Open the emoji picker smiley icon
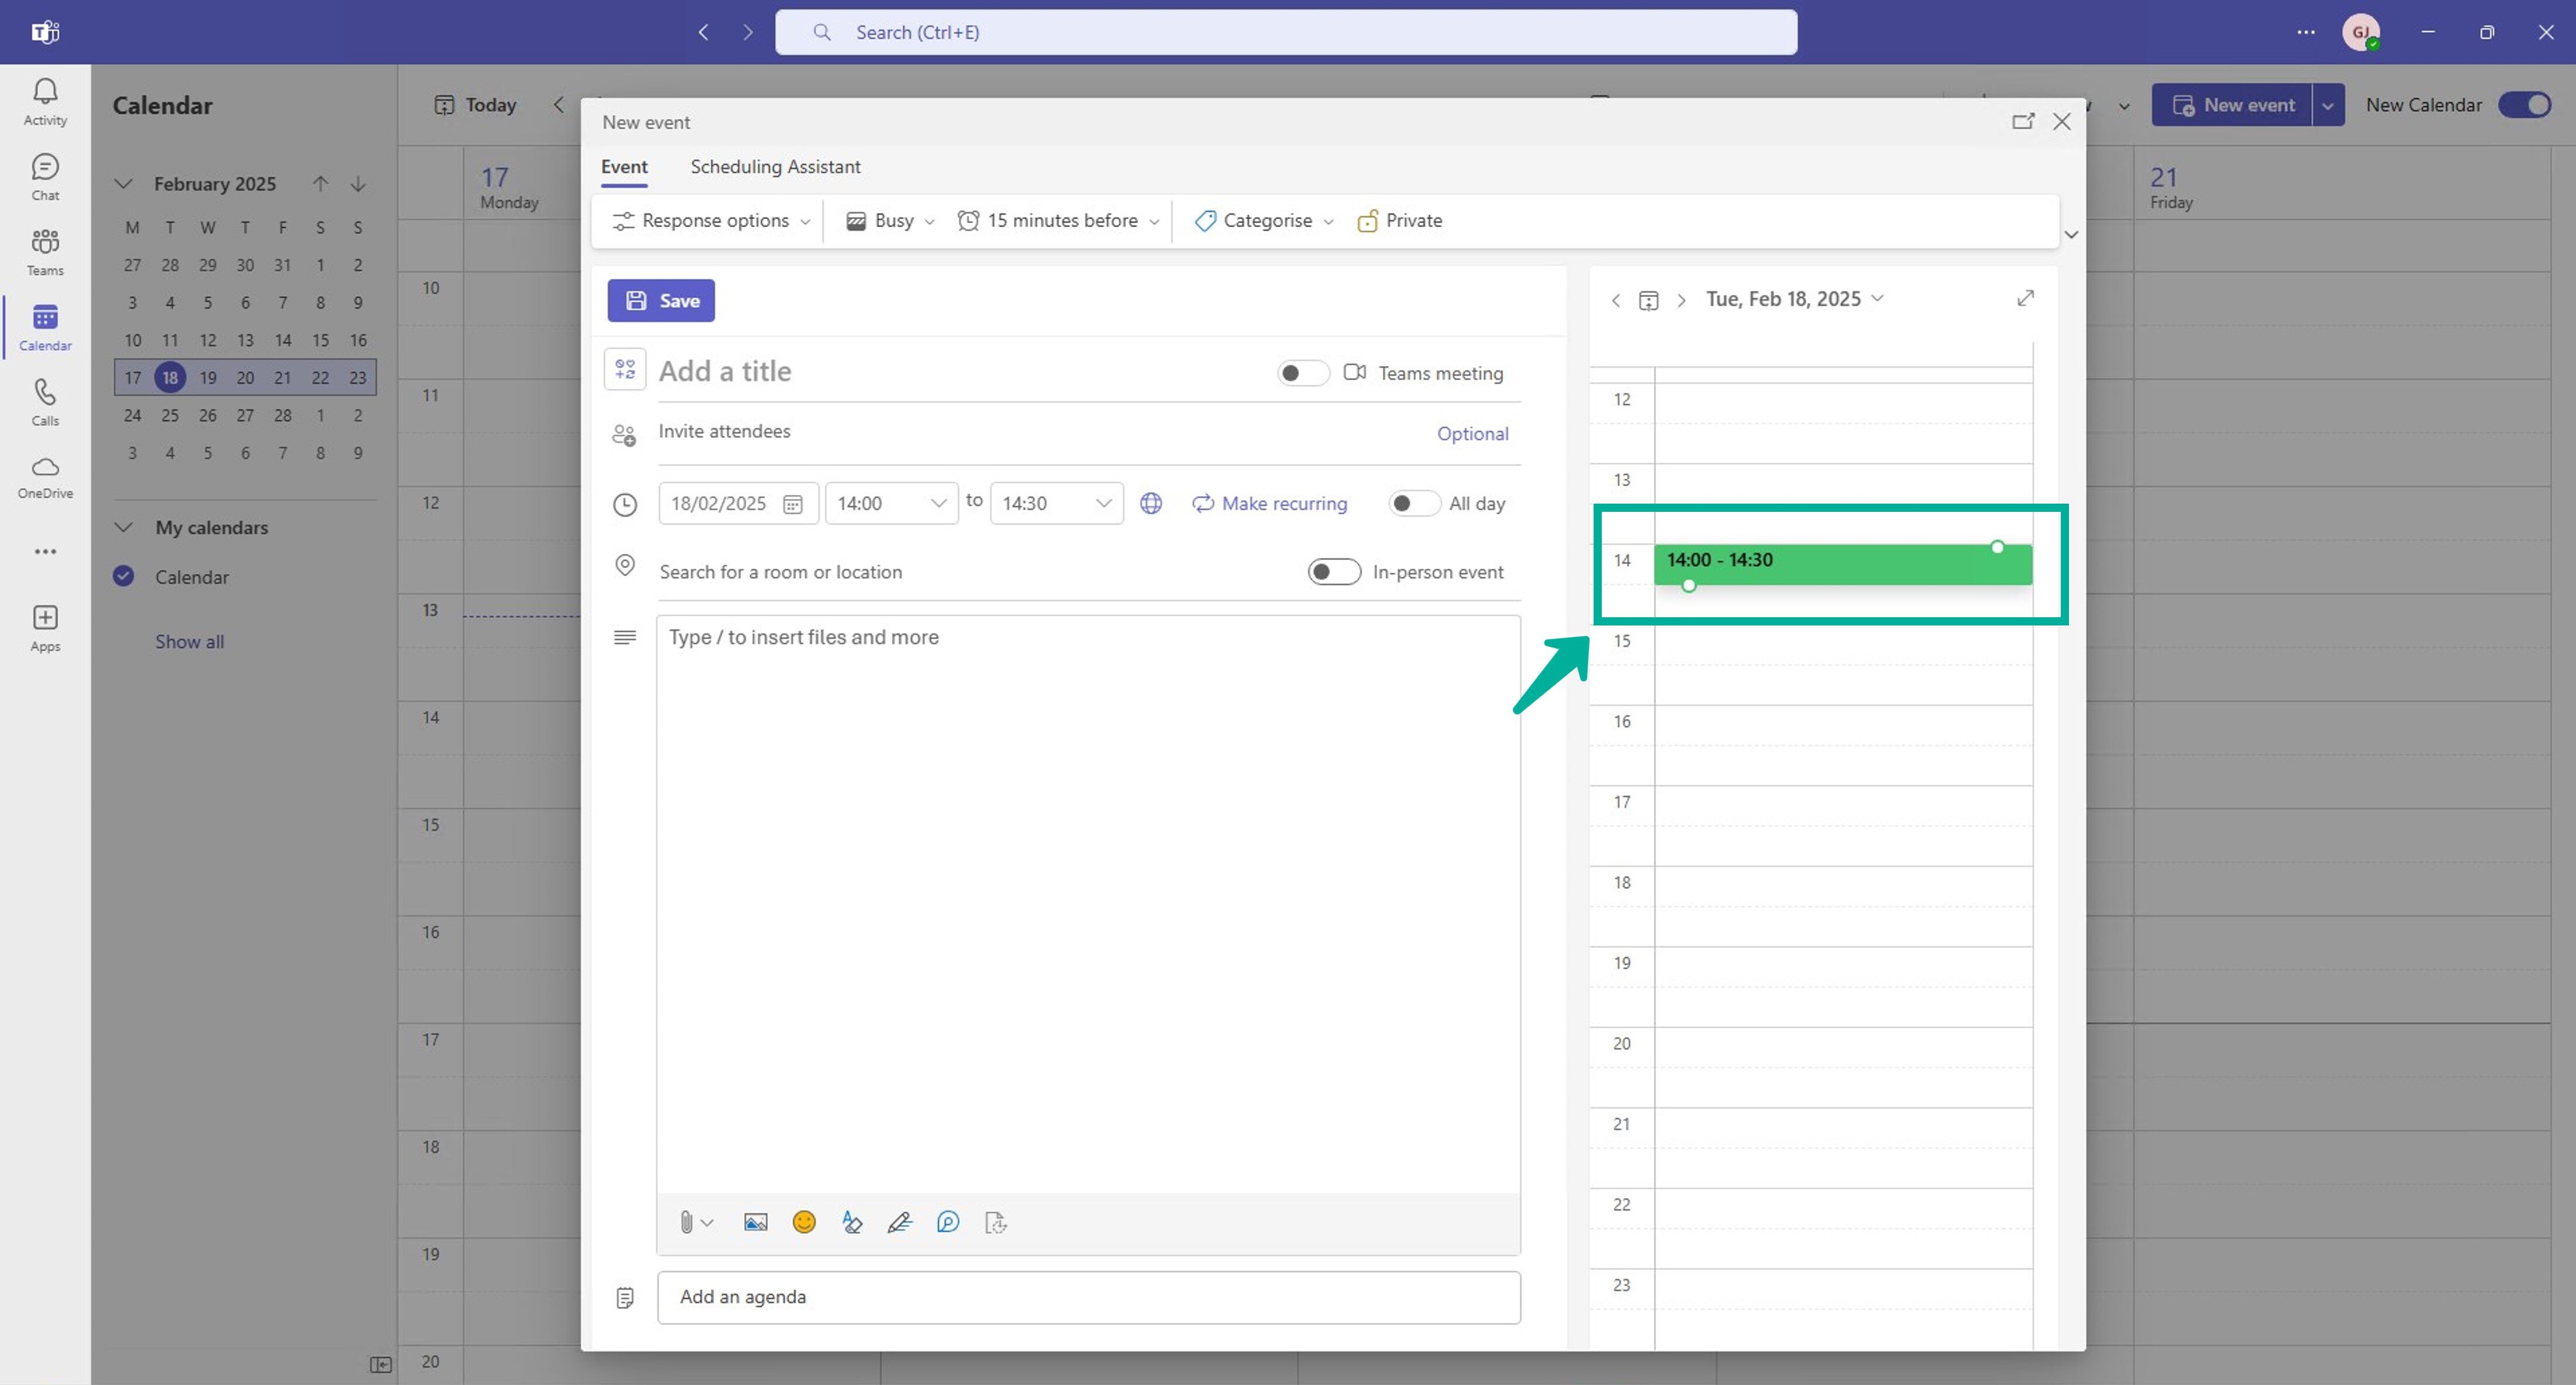Image resolution: width=2576 pixels, height=1385 pixels. pos(804,1222)
